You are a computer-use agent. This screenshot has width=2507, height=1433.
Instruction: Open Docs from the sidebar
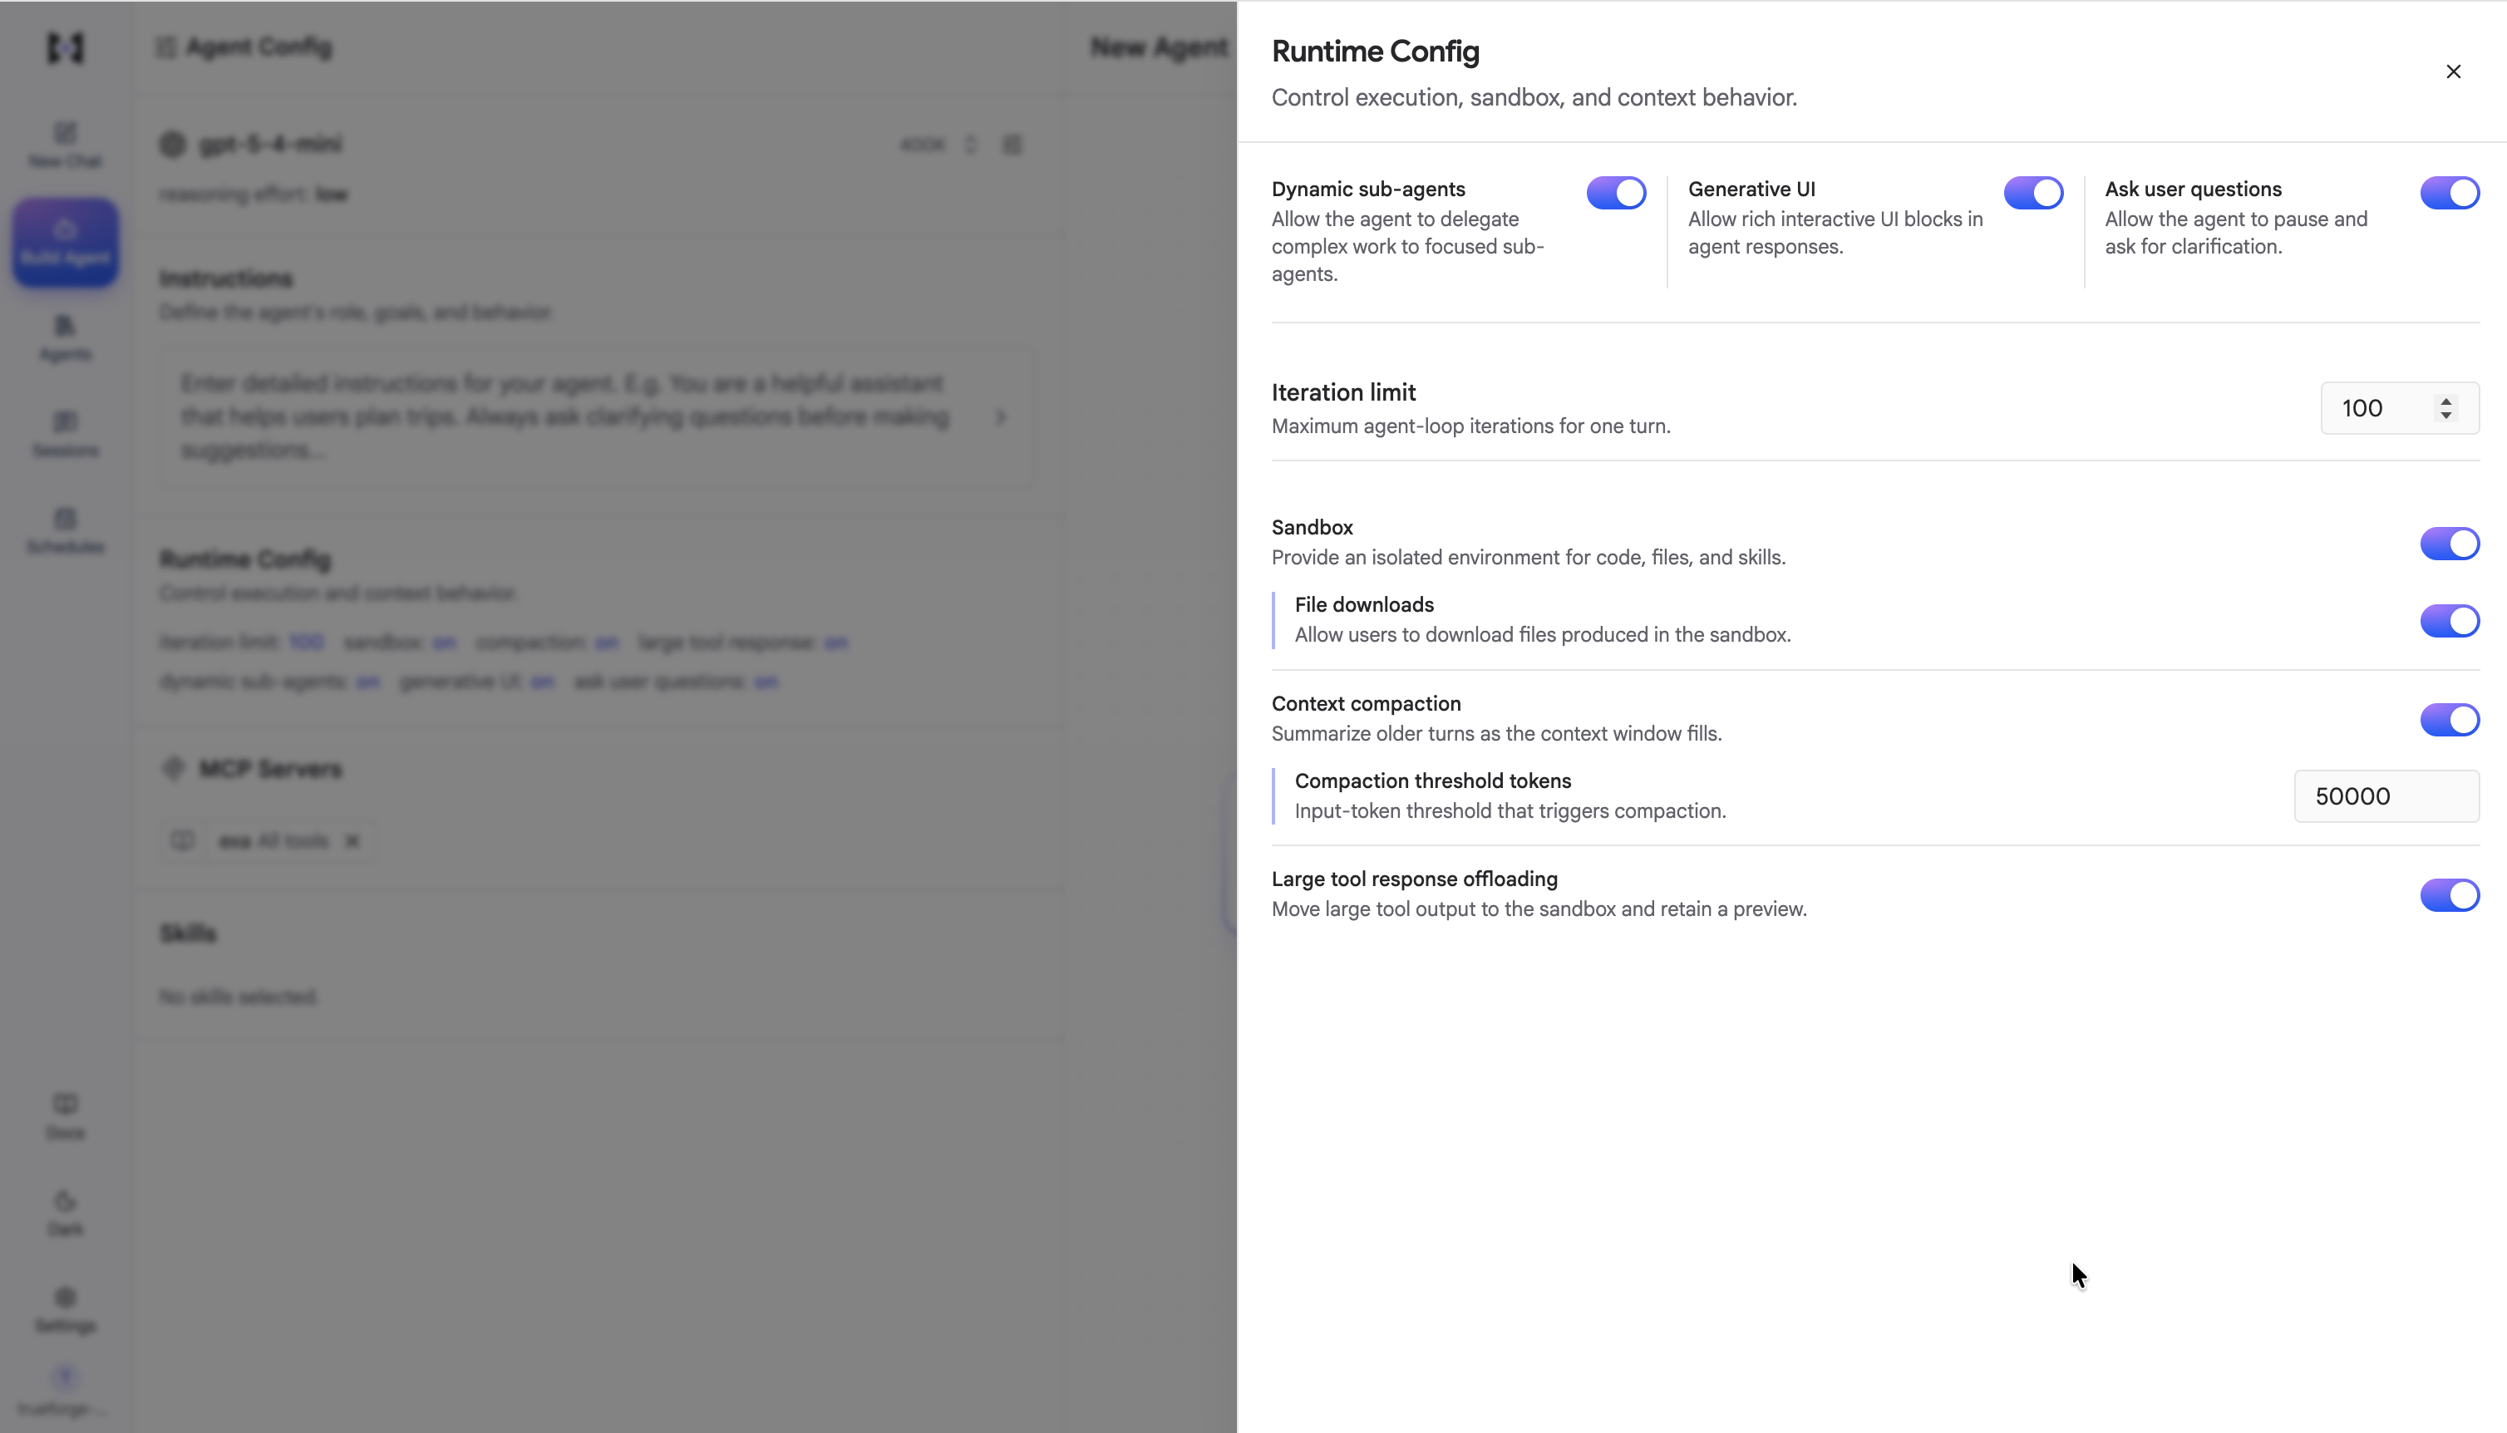(x=65, y=1117)
